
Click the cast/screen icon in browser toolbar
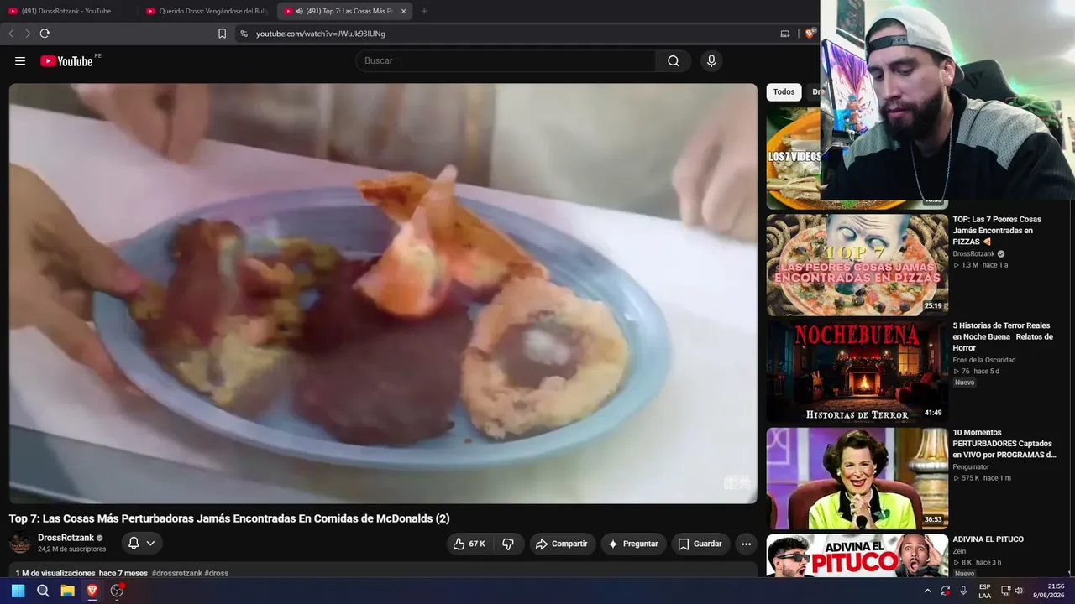[785, 34]
